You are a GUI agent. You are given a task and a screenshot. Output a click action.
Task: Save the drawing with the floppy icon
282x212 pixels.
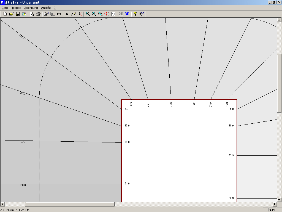pos(18,14)
